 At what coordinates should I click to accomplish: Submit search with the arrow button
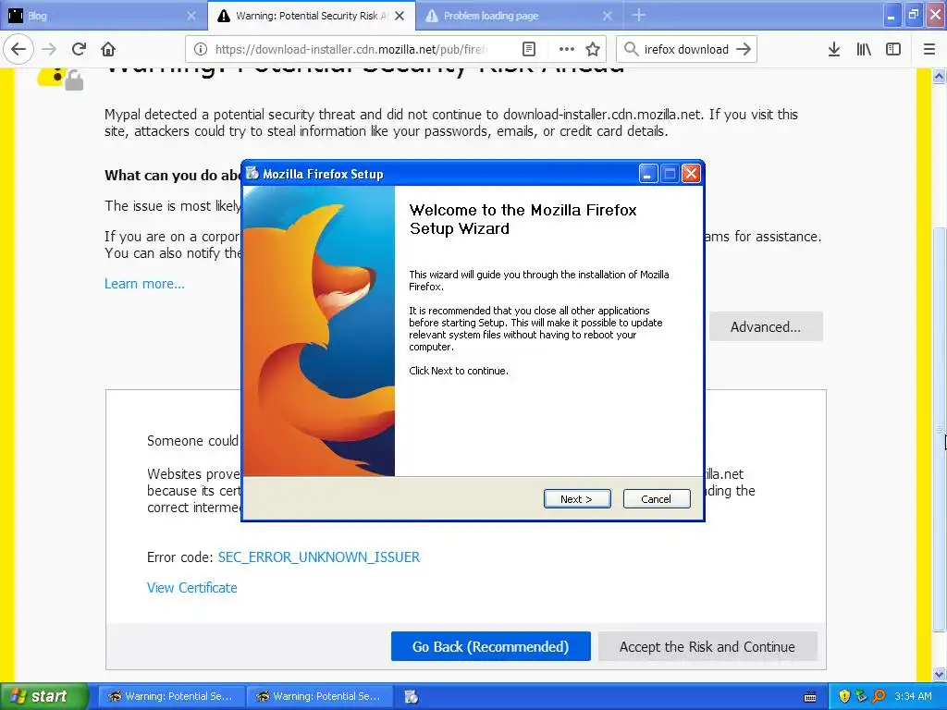pos(744,50)
